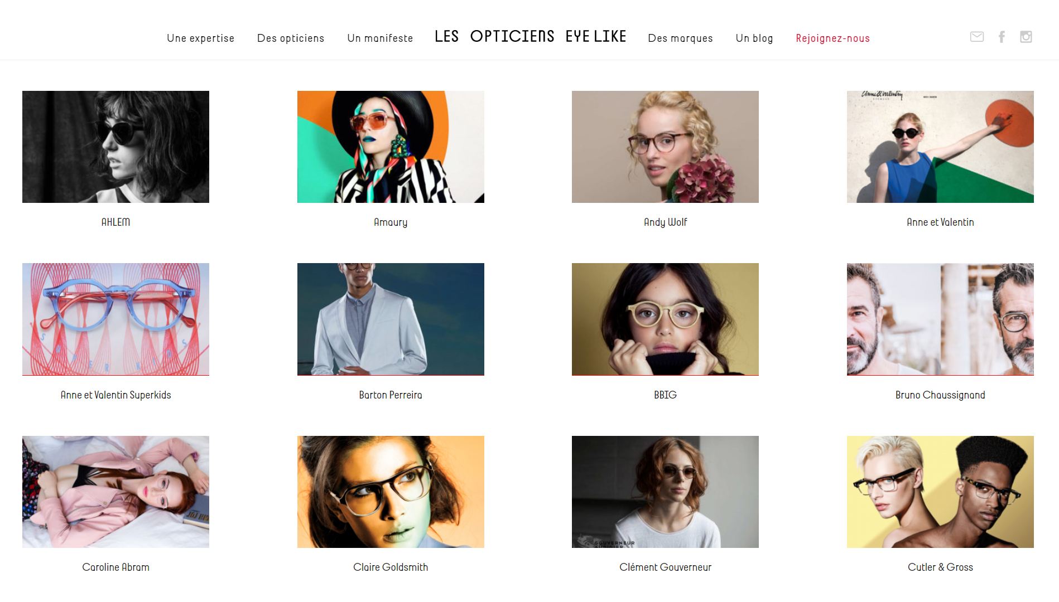Viewport: 1059px width, 602px height.
Task: Click the Claire Goldsmith brand photo
Action: pyautogui.click(x=391, y=492)
